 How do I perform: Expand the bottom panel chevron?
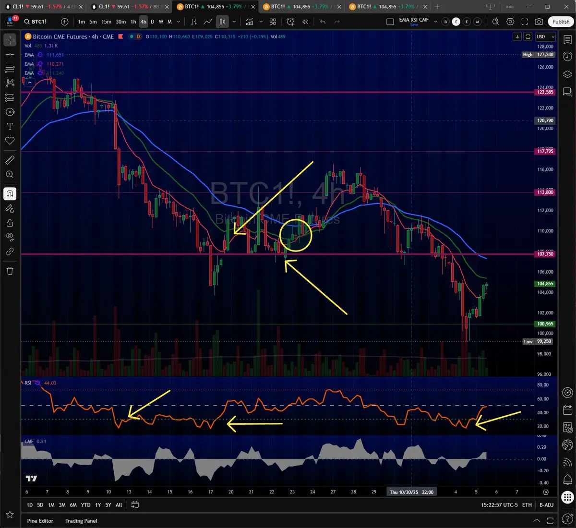click(x=537, y=521)
